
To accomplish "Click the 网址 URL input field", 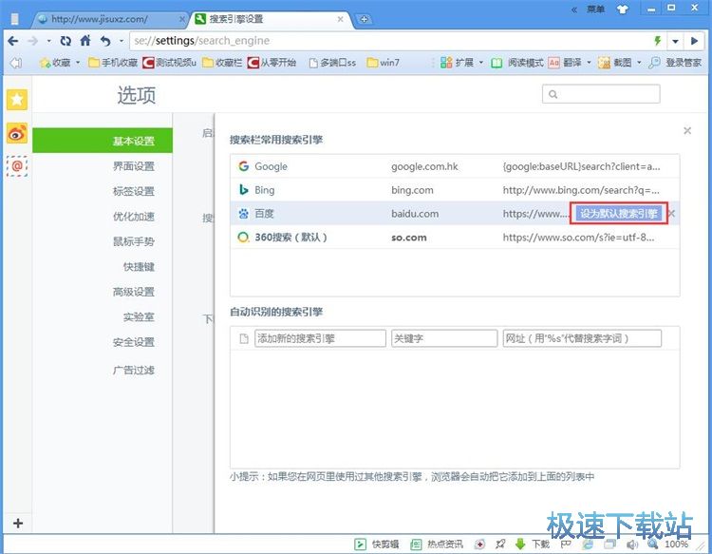I will [582, 338].
